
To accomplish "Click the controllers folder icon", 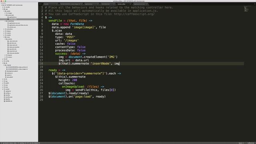I will 6,29.
